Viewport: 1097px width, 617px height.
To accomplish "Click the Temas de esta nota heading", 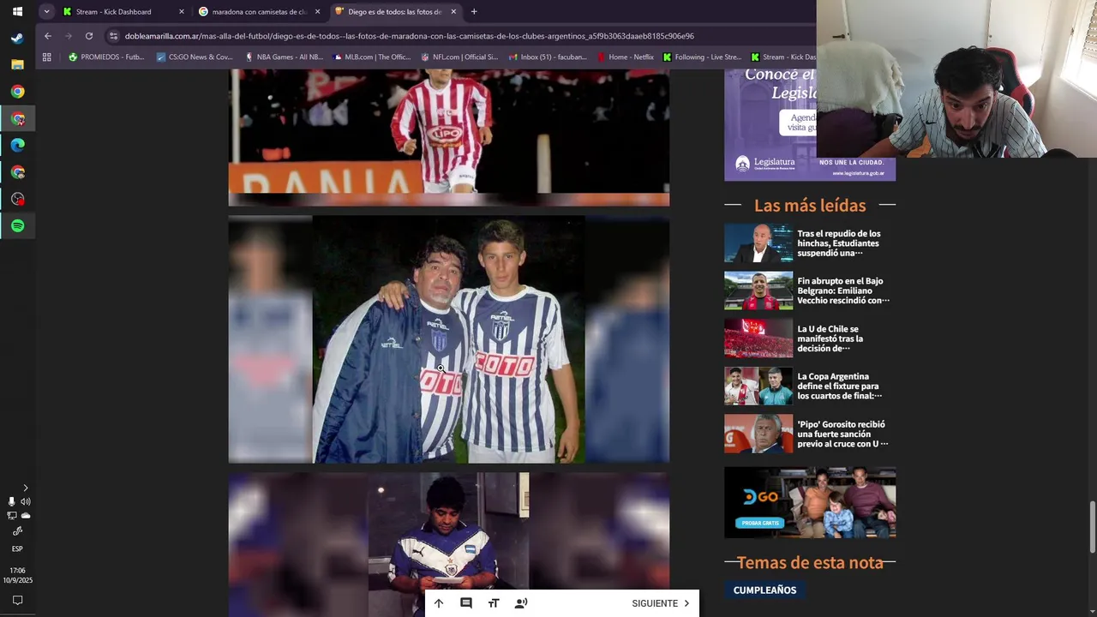I will coord(810,562).
